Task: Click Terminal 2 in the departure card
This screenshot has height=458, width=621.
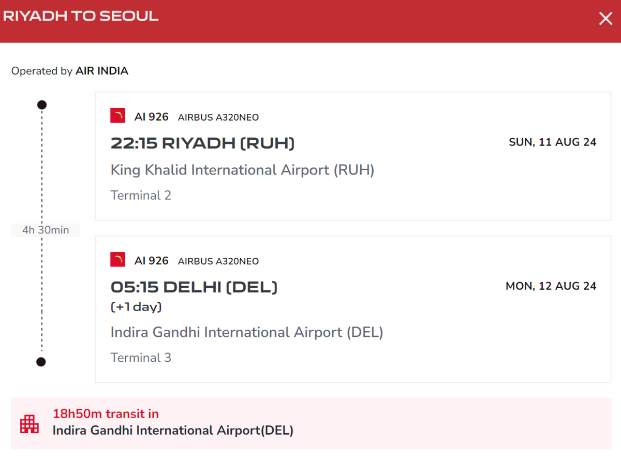Action: tap(141, 195)
